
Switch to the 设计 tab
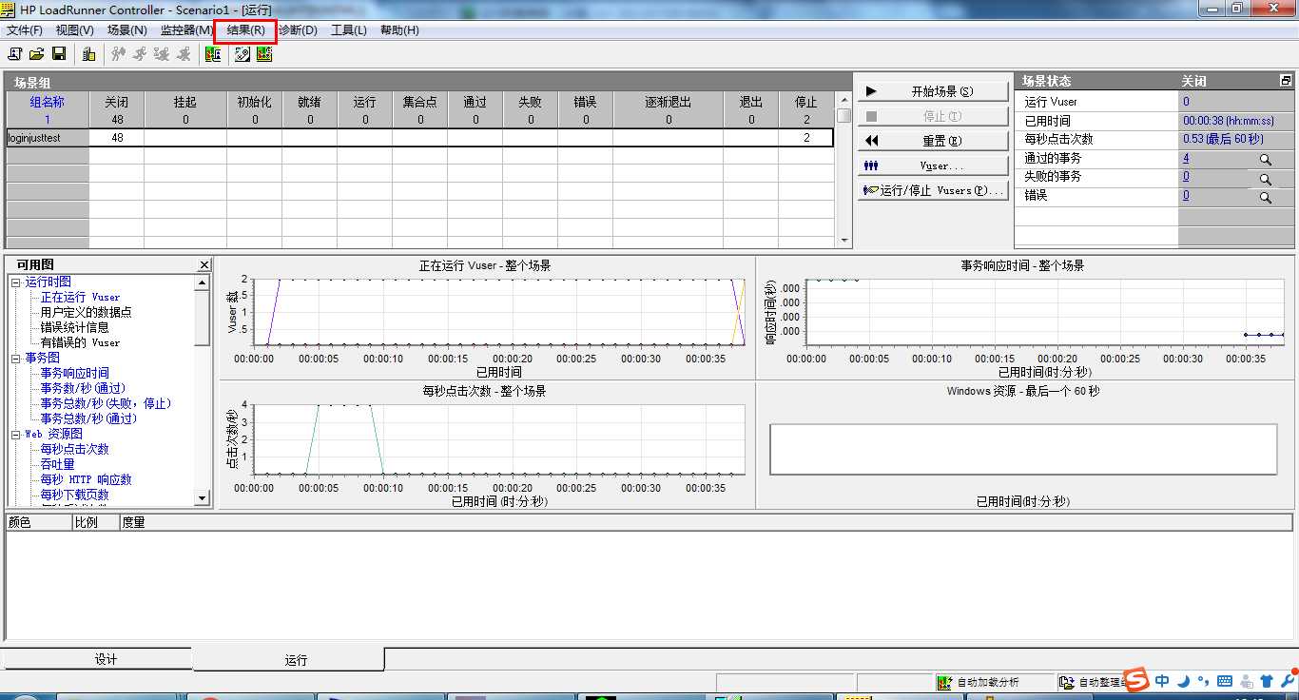(x=106, y=659)
